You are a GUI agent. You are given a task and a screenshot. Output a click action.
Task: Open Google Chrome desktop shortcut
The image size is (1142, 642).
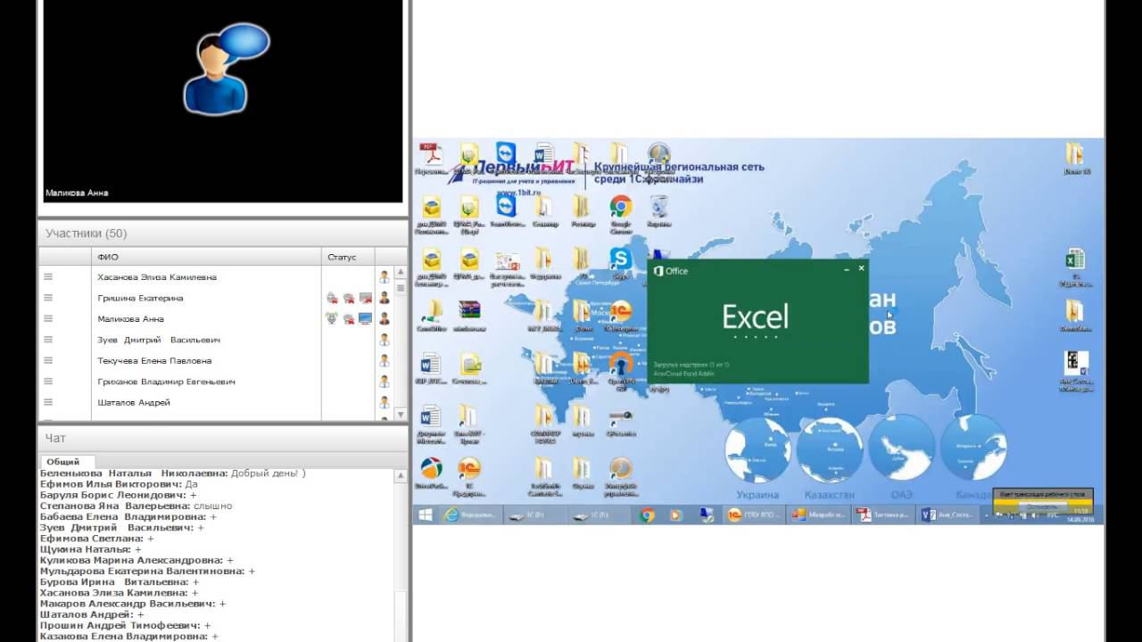tap(621, 212)
